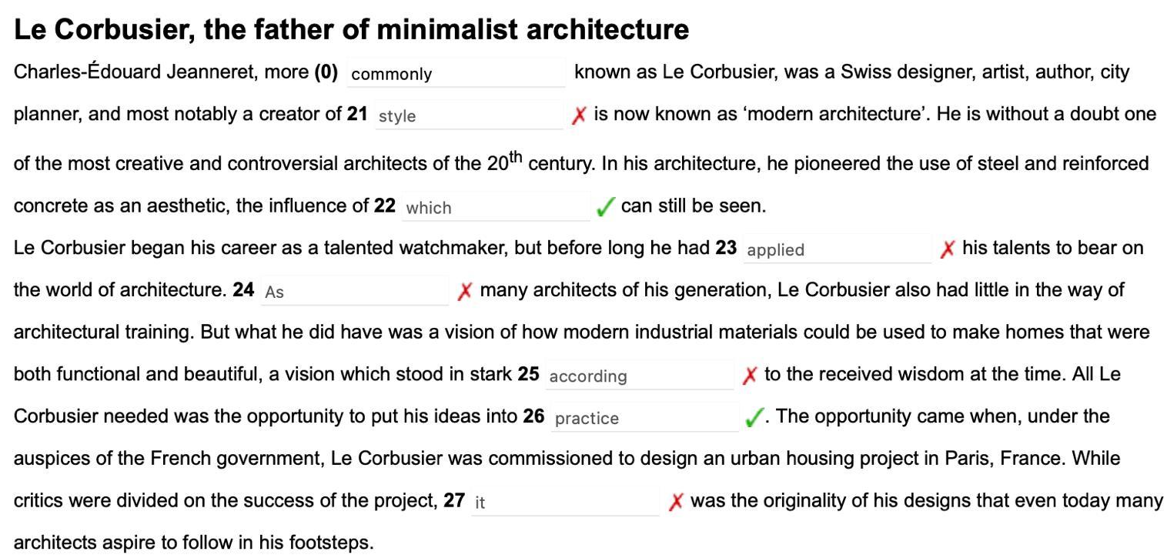The image size is (1167, 558).
Task: Click the 'Le Corbusier' article heading
Action: pos(351,29)
